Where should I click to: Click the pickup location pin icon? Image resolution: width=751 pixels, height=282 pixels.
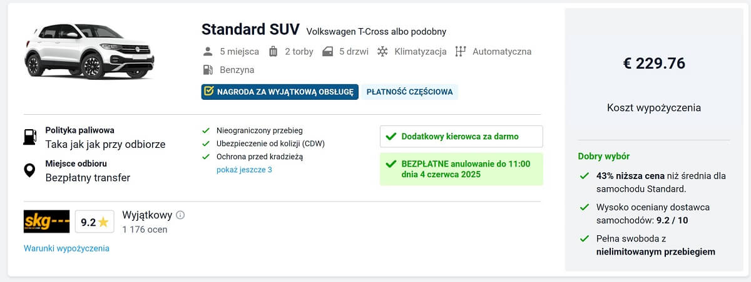[x=29, y=170]
